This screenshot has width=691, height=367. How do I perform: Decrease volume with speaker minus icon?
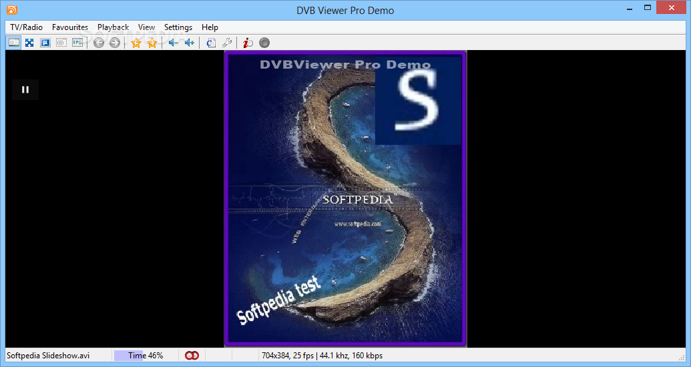click(x=174, y=43)
